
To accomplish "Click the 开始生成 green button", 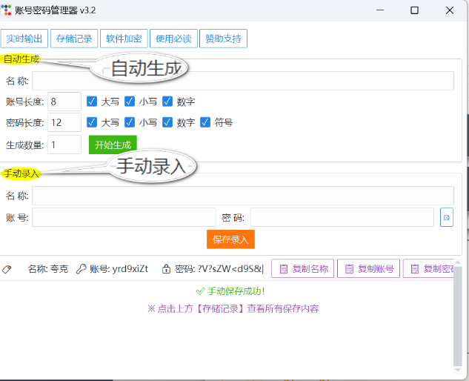I will tap(113, 145).
